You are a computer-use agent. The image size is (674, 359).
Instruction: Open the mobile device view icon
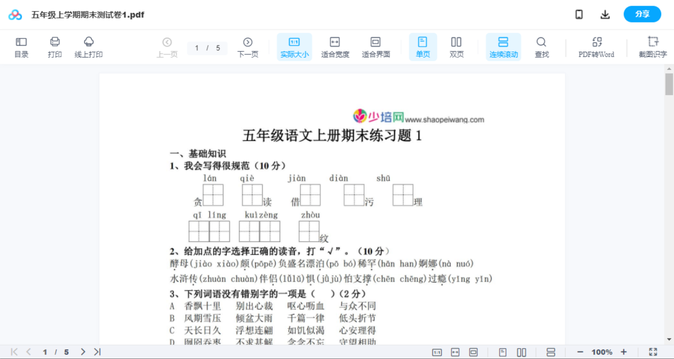pyautogui.click(x=579, y=14)
